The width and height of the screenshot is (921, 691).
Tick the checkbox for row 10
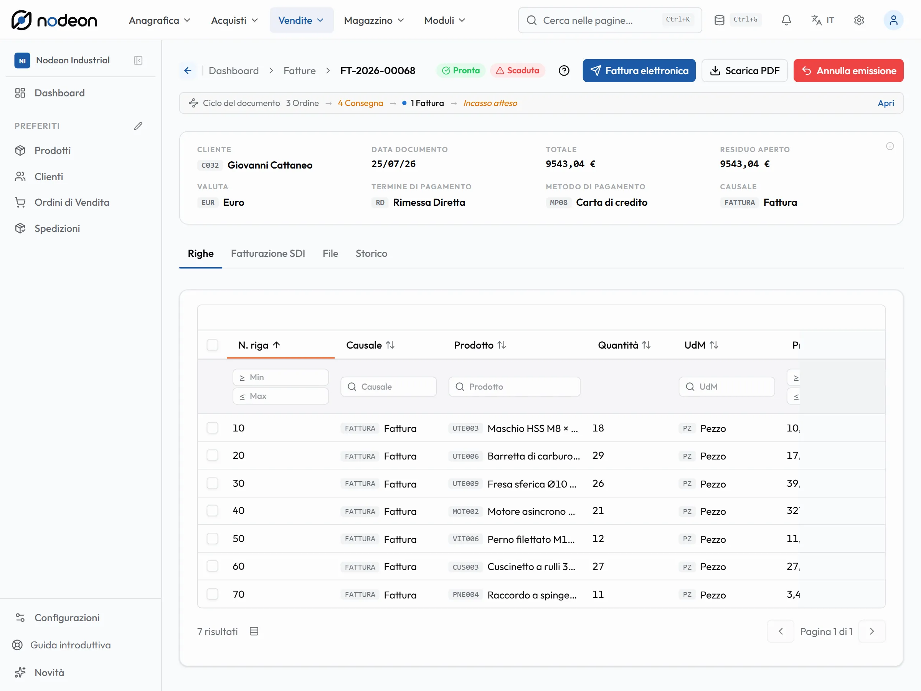[212, 428]
